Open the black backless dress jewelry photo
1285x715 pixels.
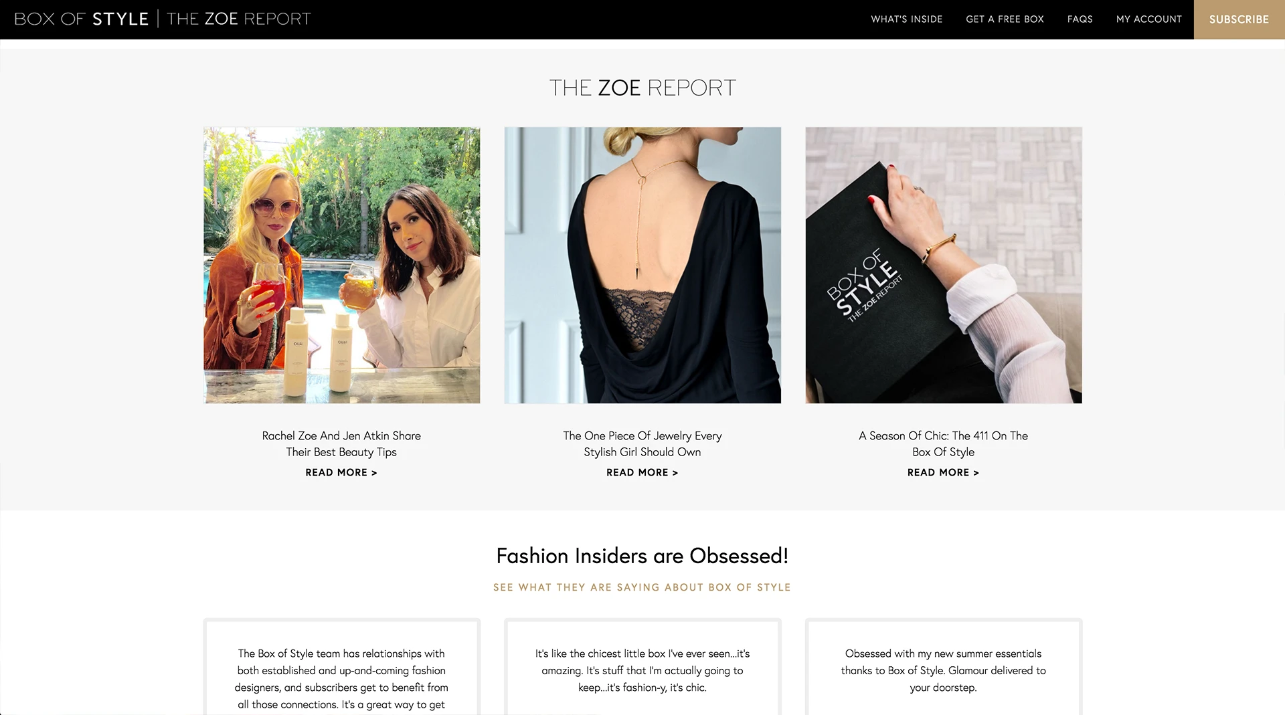(642, 265)
